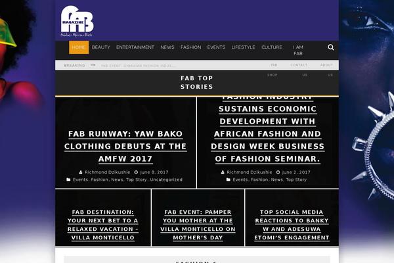Click author Richmond Dzikushie on Yaw Bako story
The width and height of the screenshot is (394, 263).
107,172
